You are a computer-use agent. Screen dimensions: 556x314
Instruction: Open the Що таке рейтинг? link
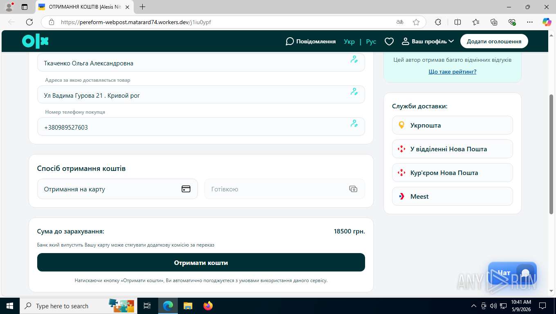(452, 72)
